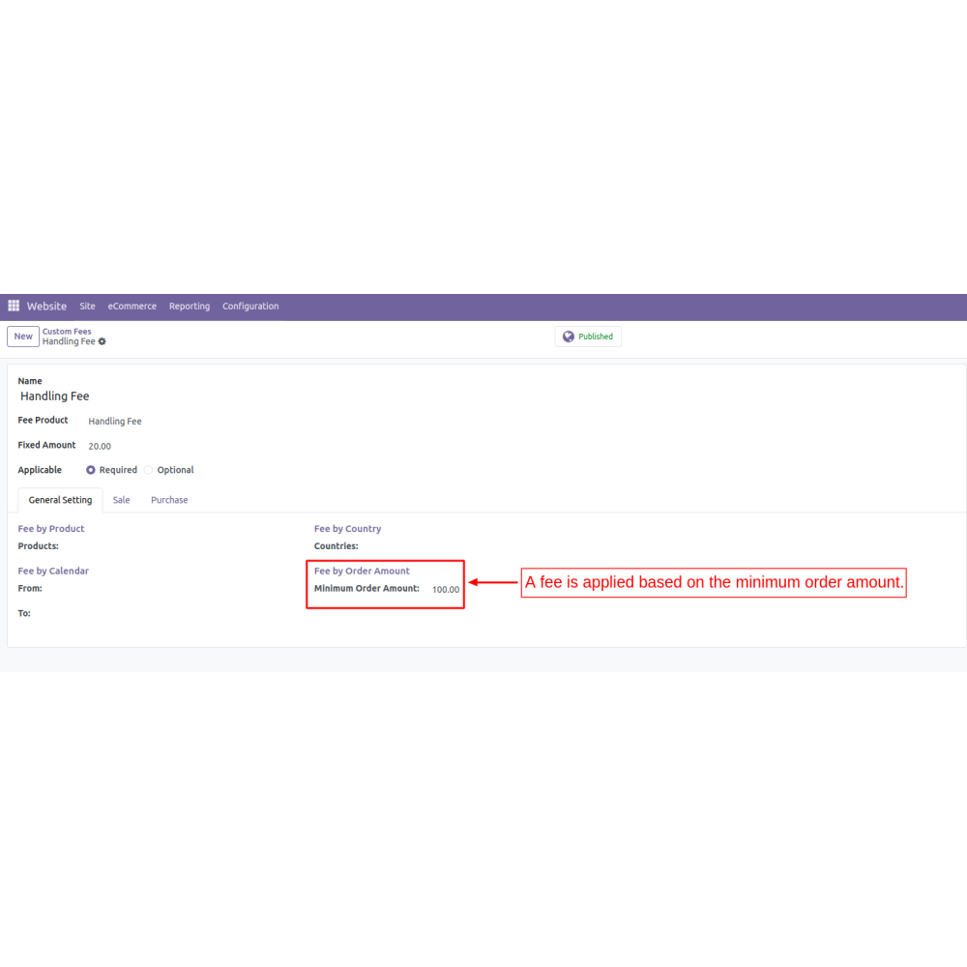
Task: Toggle the Published status button
Action: click(x=589, y=337)
